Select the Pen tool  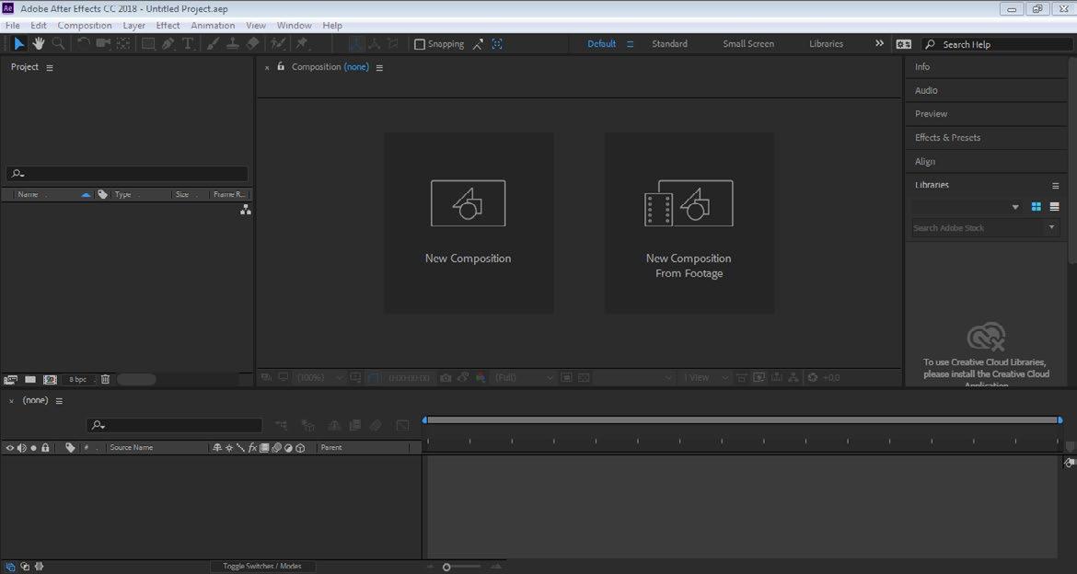[168, 43]
